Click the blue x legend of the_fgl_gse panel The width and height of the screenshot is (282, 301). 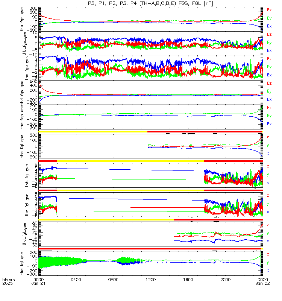click(268, 271)
